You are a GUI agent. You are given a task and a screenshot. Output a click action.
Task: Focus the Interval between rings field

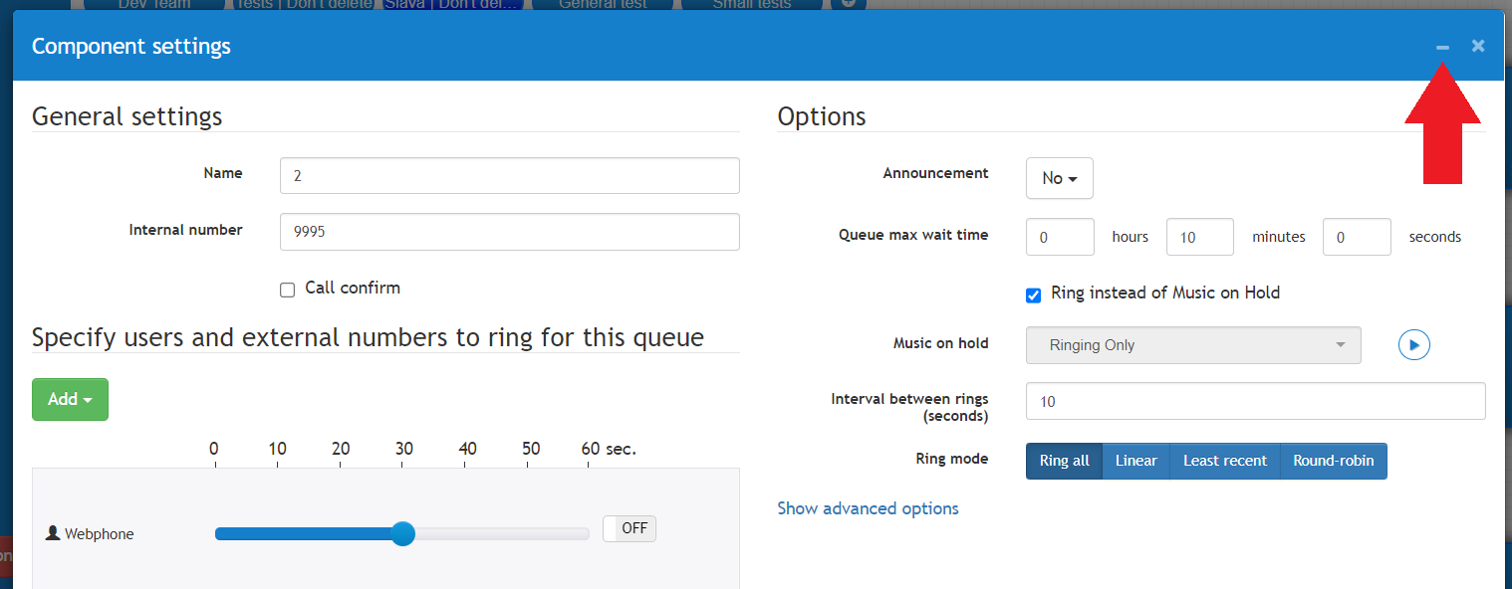pos(1255,401)
